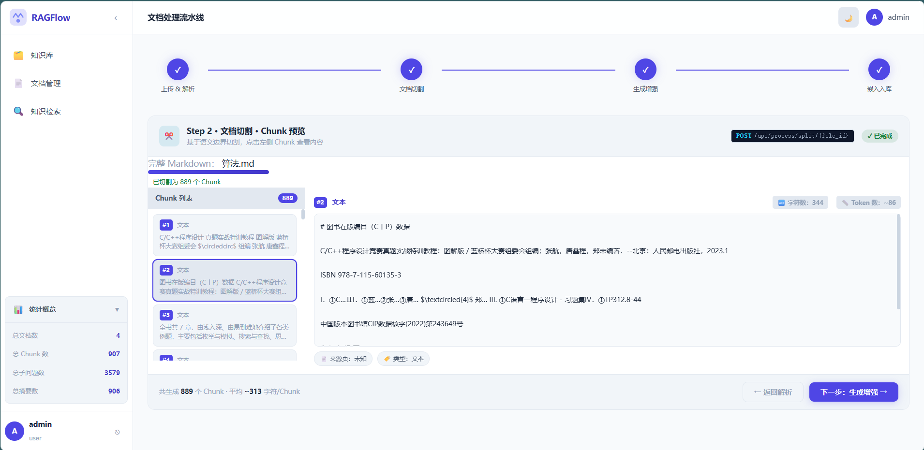The image size is (924, 450).
Task: Select chunk #1 in the Chunk list
Action: [224, 235]
